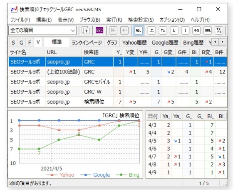Click the L-shaped arrow toolbar icon
This screenshot has width=233, height=190.
174,30
